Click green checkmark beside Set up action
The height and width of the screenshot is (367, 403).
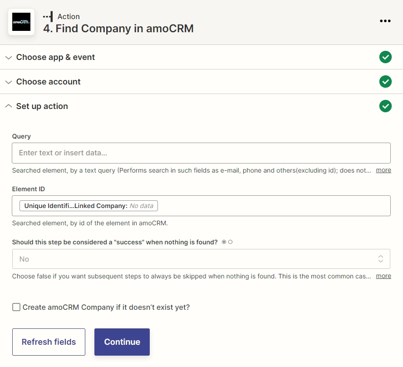click(385, 106)
